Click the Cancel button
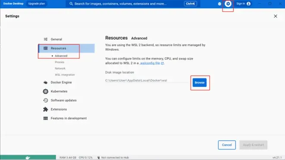 click(x=227, y=145)
